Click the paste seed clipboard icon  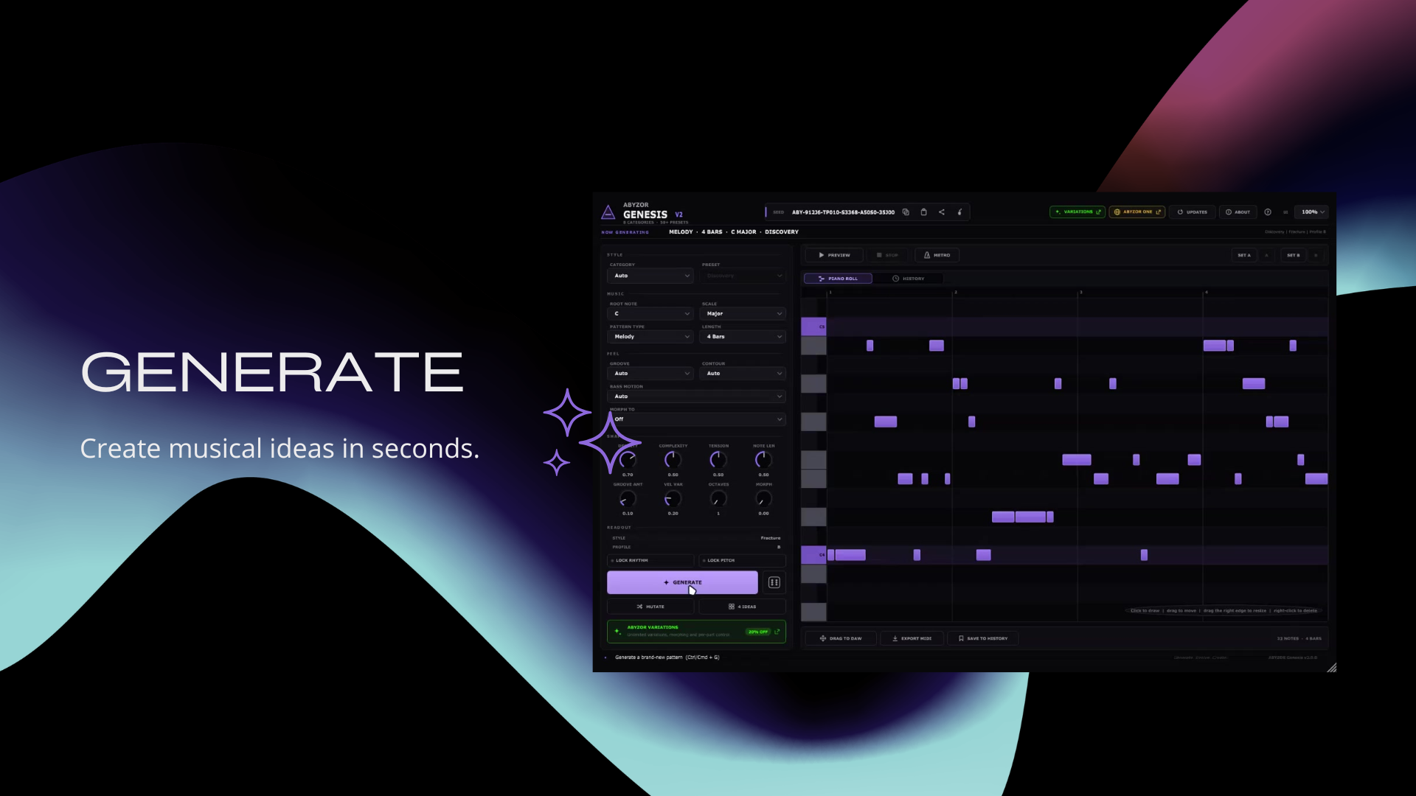(x=923, y=212)
